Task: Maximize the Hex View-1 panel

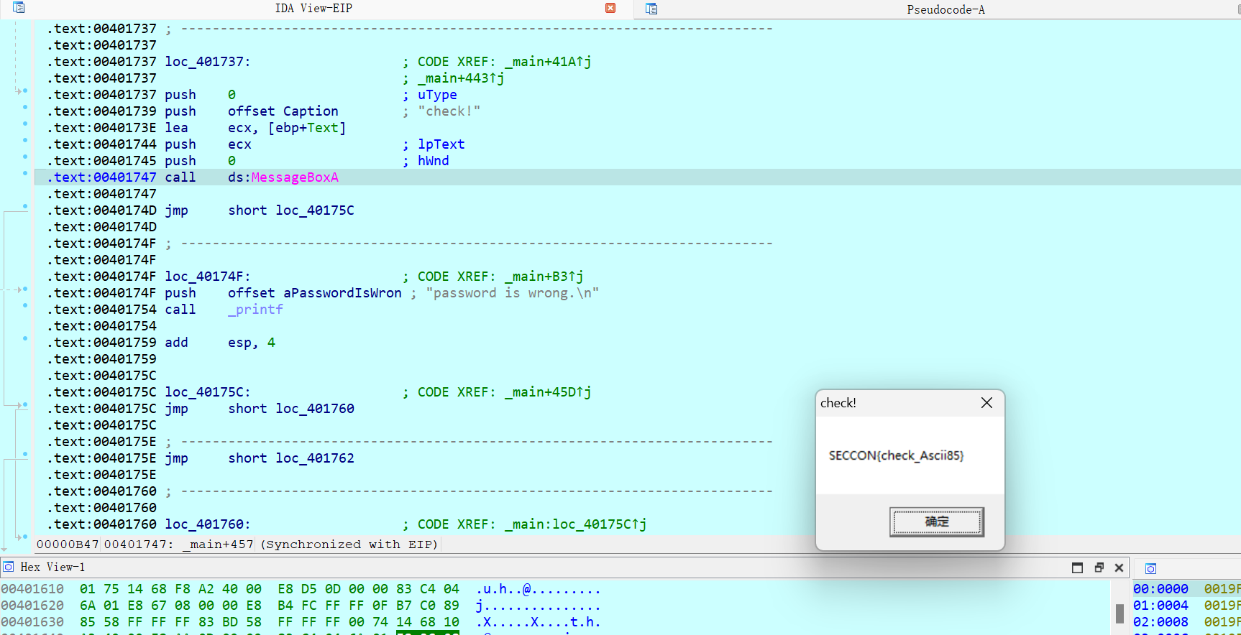Action: (x=1077, y=567)
